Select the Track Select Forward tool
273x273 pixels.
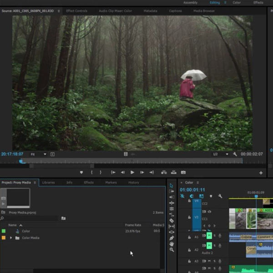[172, 191]
